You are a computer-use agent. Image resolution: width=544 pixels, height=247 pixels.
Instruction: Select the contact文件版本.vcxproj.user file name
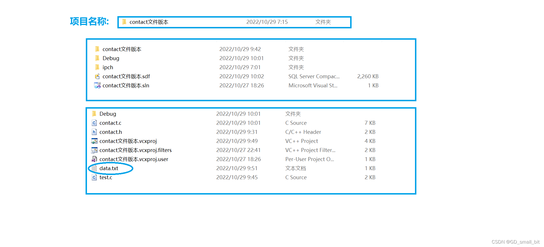134,159
